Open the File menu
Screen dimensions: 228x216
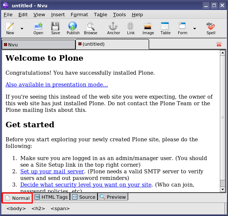coord(8,15)
